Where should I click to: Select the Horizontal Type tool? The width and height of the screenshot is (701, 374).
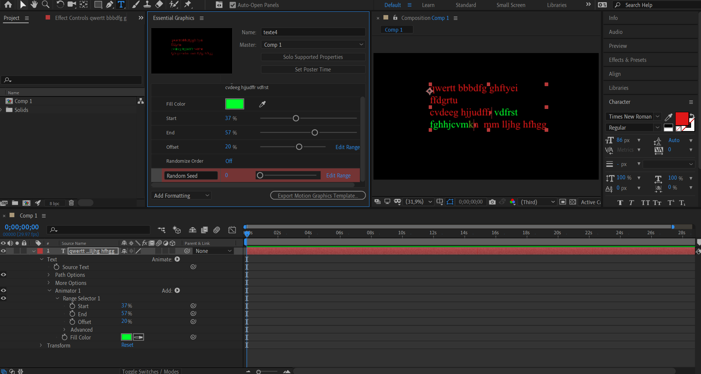point(121,4)
